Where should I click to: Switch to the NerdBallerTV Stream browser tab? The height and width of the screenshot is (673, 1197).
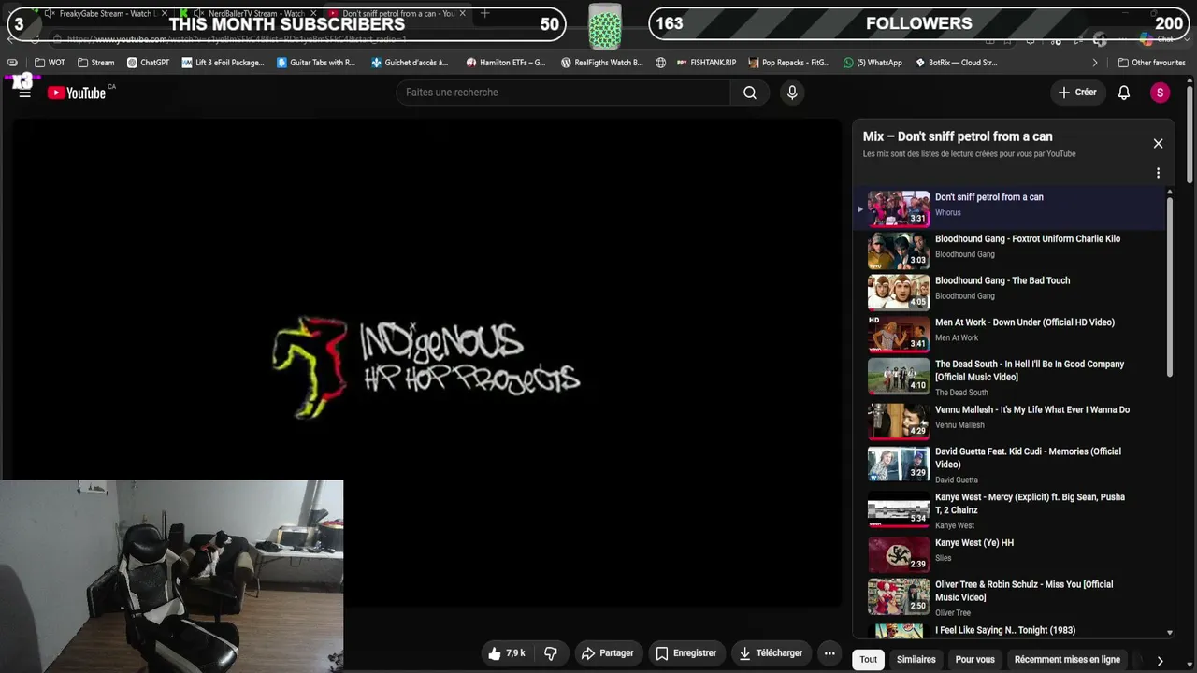[248, 14]
